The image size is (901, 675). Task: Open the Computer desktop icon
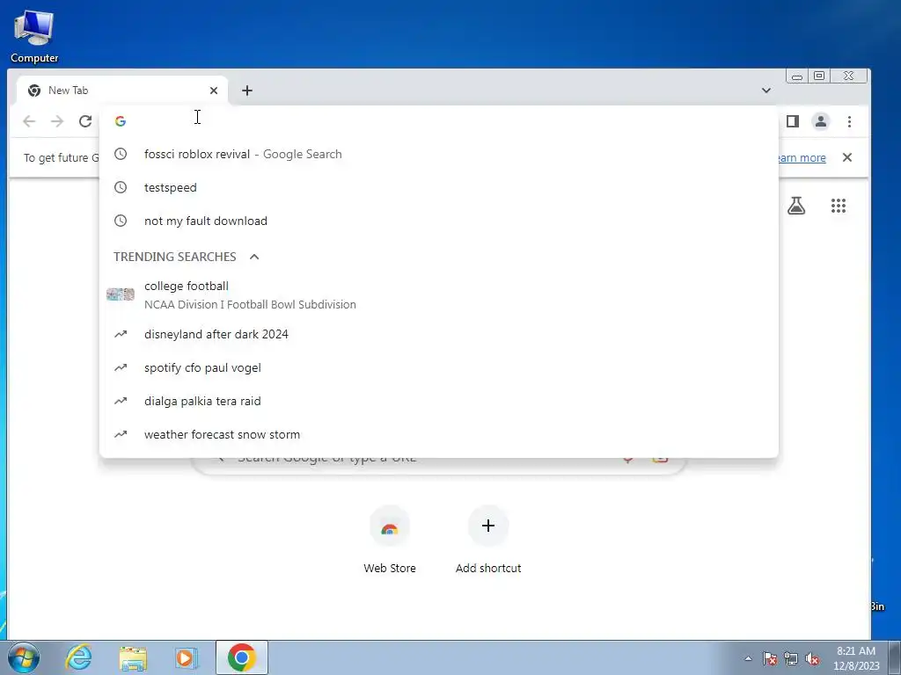point(34,35)
